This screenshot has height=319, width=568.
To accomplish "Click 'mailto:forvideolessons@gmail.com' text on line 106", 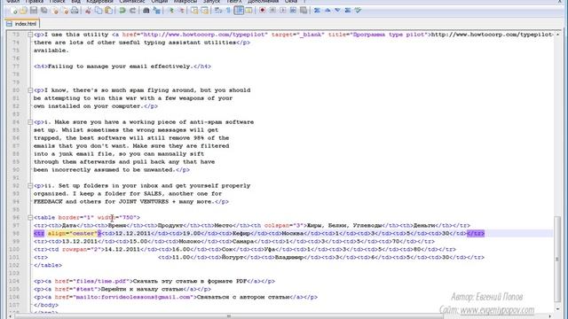I will pyautogui.click(x=133, y=298).
